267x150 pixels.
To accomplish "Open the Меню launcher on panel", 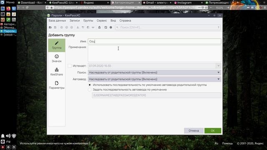I will 8,2.
